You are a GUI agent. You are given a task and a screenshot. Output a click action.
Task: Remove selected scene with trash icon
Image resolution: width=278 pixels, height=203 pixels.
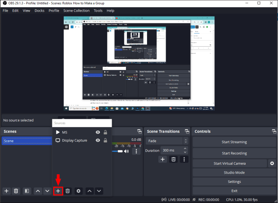tap(16, 191)
